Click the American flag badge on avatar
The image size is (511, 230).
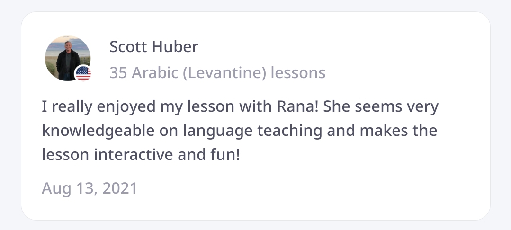83,73
